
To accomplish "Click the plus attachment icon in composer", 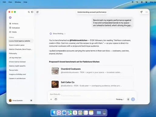I will pos(51,99).
